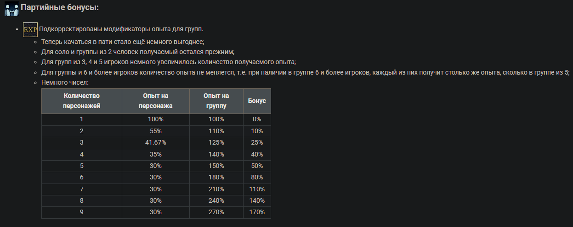Viewport: 573px width, 227px height.
Task: Click the "Партийные бонусы:" heading
Action: pos(60,8)
